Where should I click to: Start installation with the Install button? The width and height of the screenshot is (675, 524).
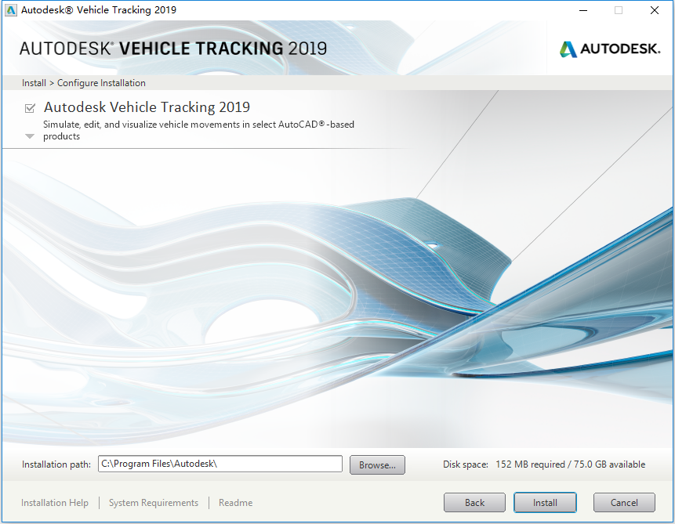click(545, 503)
